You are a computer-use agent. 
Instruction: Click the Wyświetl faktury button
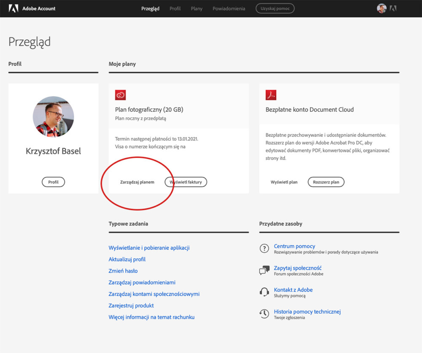(186, 182)
